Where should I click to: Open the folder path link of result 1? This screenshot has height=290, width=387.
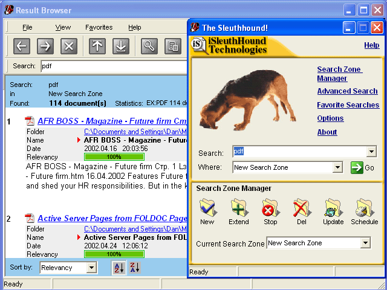135,132
